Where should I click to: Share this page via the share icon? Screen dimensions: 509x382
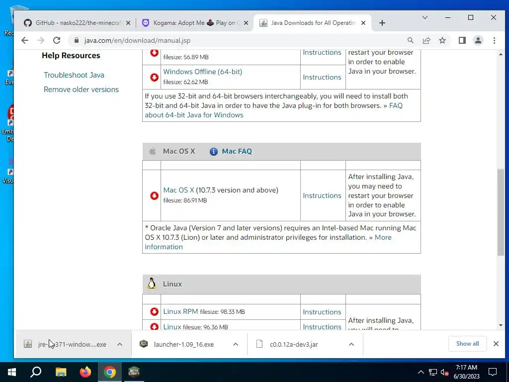(426, 40)
